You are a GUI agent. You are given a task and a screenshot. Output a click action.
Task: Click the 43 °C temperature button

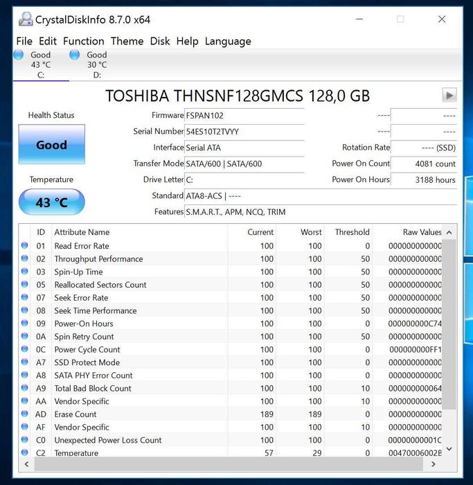(x=52, y=202)
